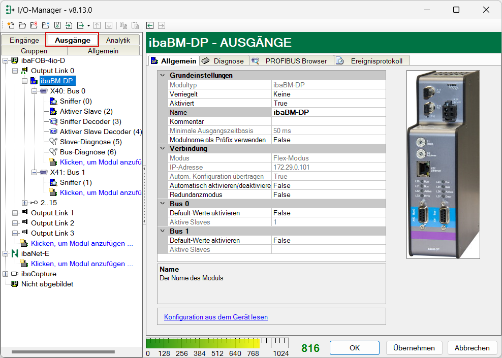Open the Diagnose tab
The height and width of the screenshot is (358, 502).
[x=225, y=61]
